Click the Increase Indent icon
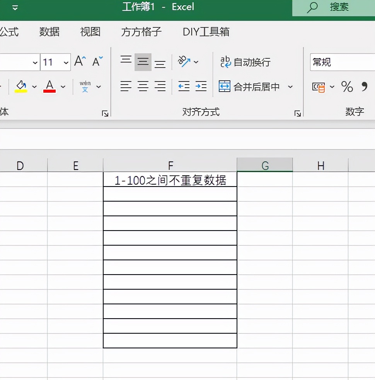375x380 pixels. (x=201, y=87)
